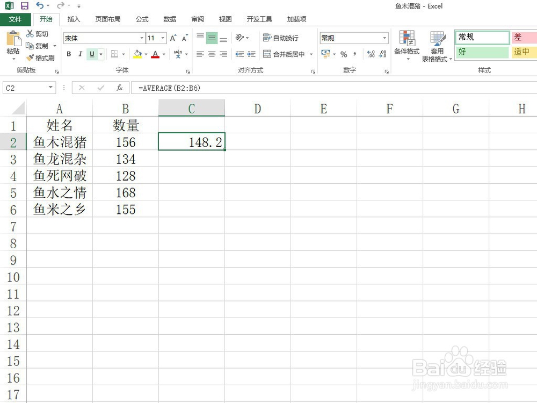Select the Format Painter brush

(x=30, y=57)
